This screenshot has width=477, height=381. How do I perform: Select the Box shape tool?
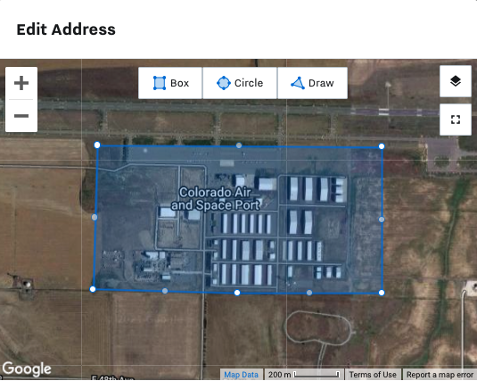pos(170,83)
